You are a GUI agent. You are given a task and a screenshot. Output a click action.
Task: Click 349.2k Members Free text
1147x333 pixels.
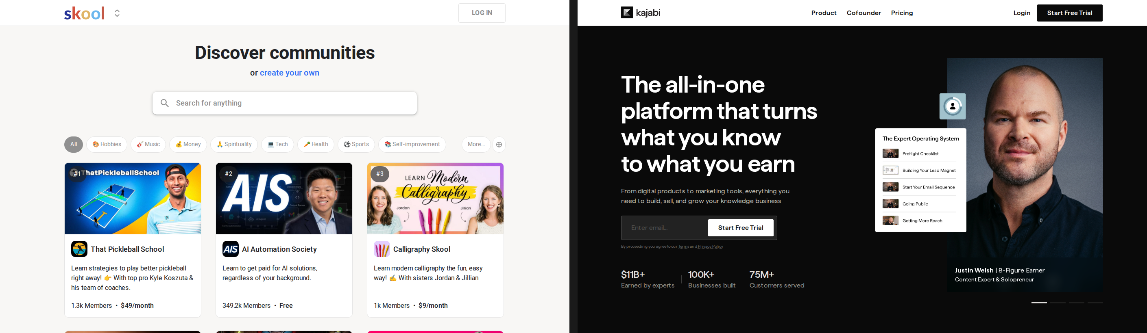point(257,305)
